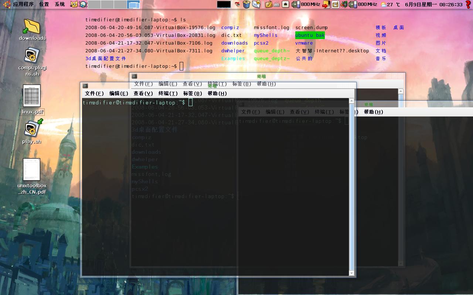
Task: Click 'myShells' in desktop ls output
Action: pos(266,35)
